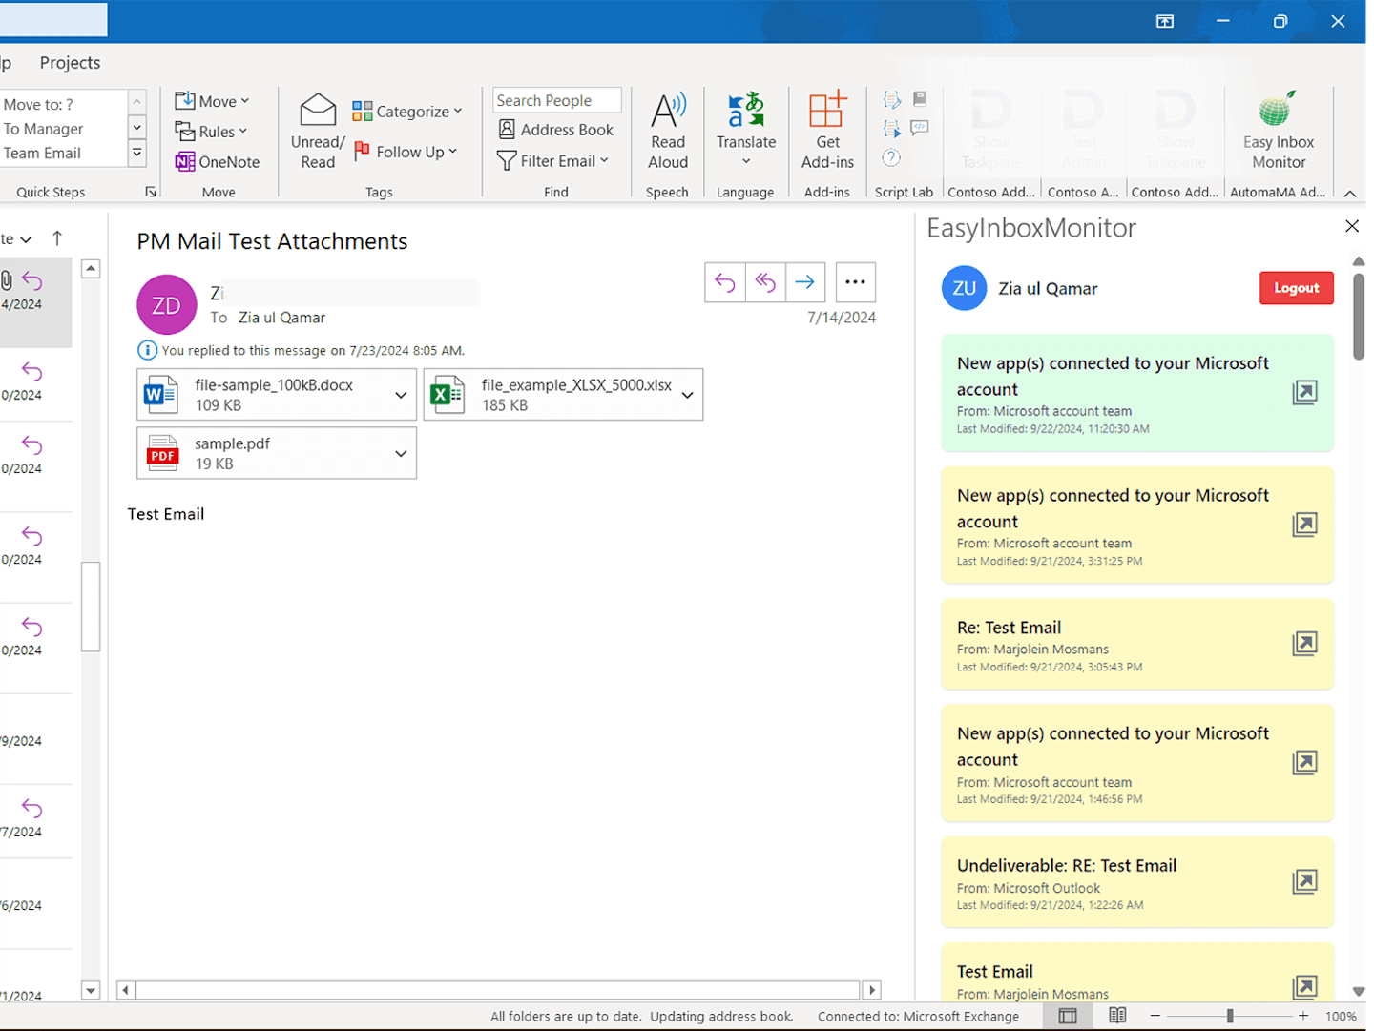Choose the Team Email quick step
Image resolution: width=1374 pixels, height=1031 pixels.
(63, 153)
